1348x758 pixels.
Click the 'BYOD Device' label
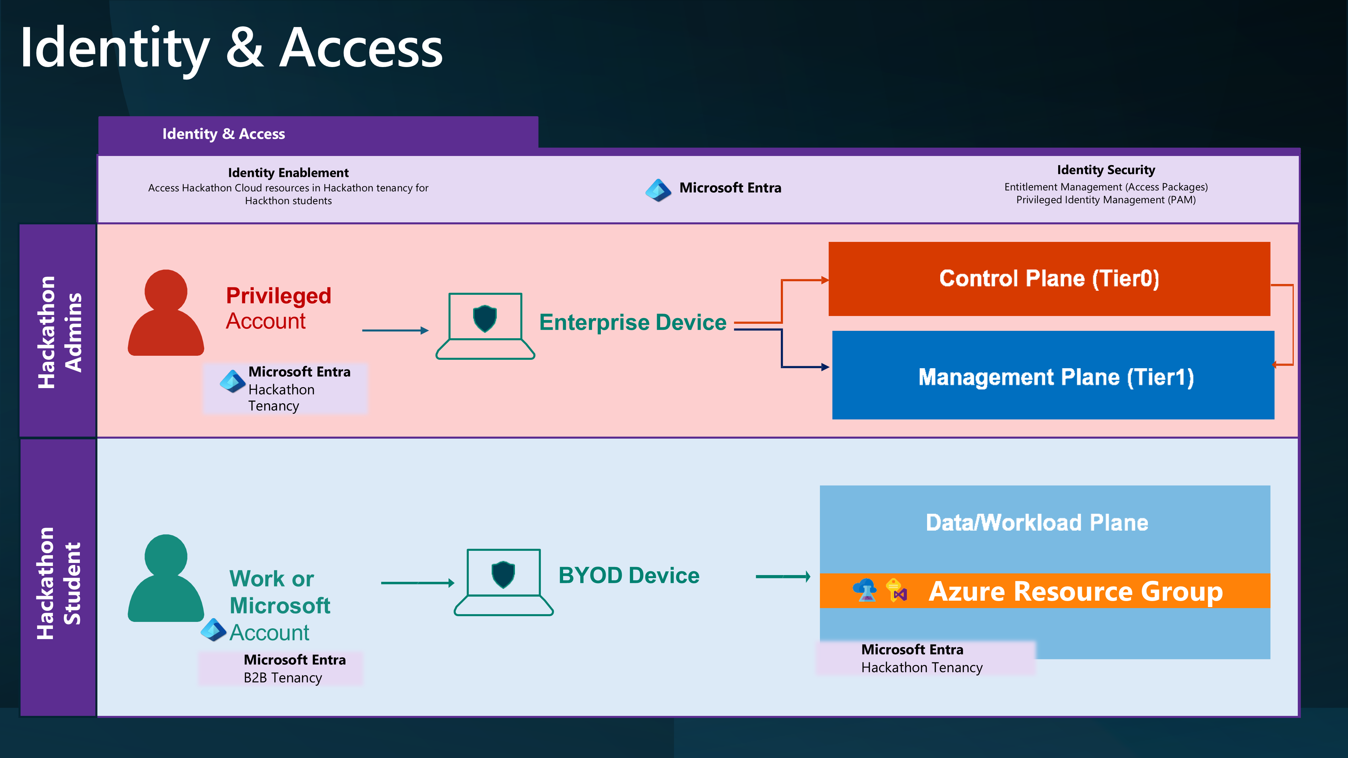629,575
